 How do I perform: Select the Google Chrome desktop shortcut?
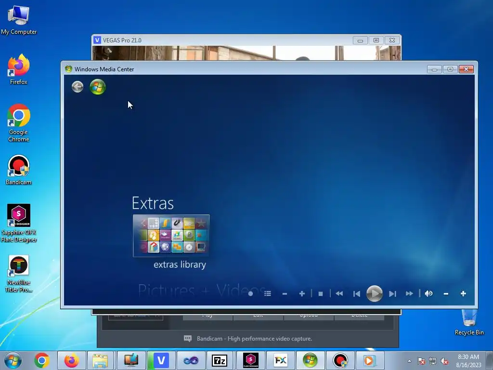pos(19,123)
